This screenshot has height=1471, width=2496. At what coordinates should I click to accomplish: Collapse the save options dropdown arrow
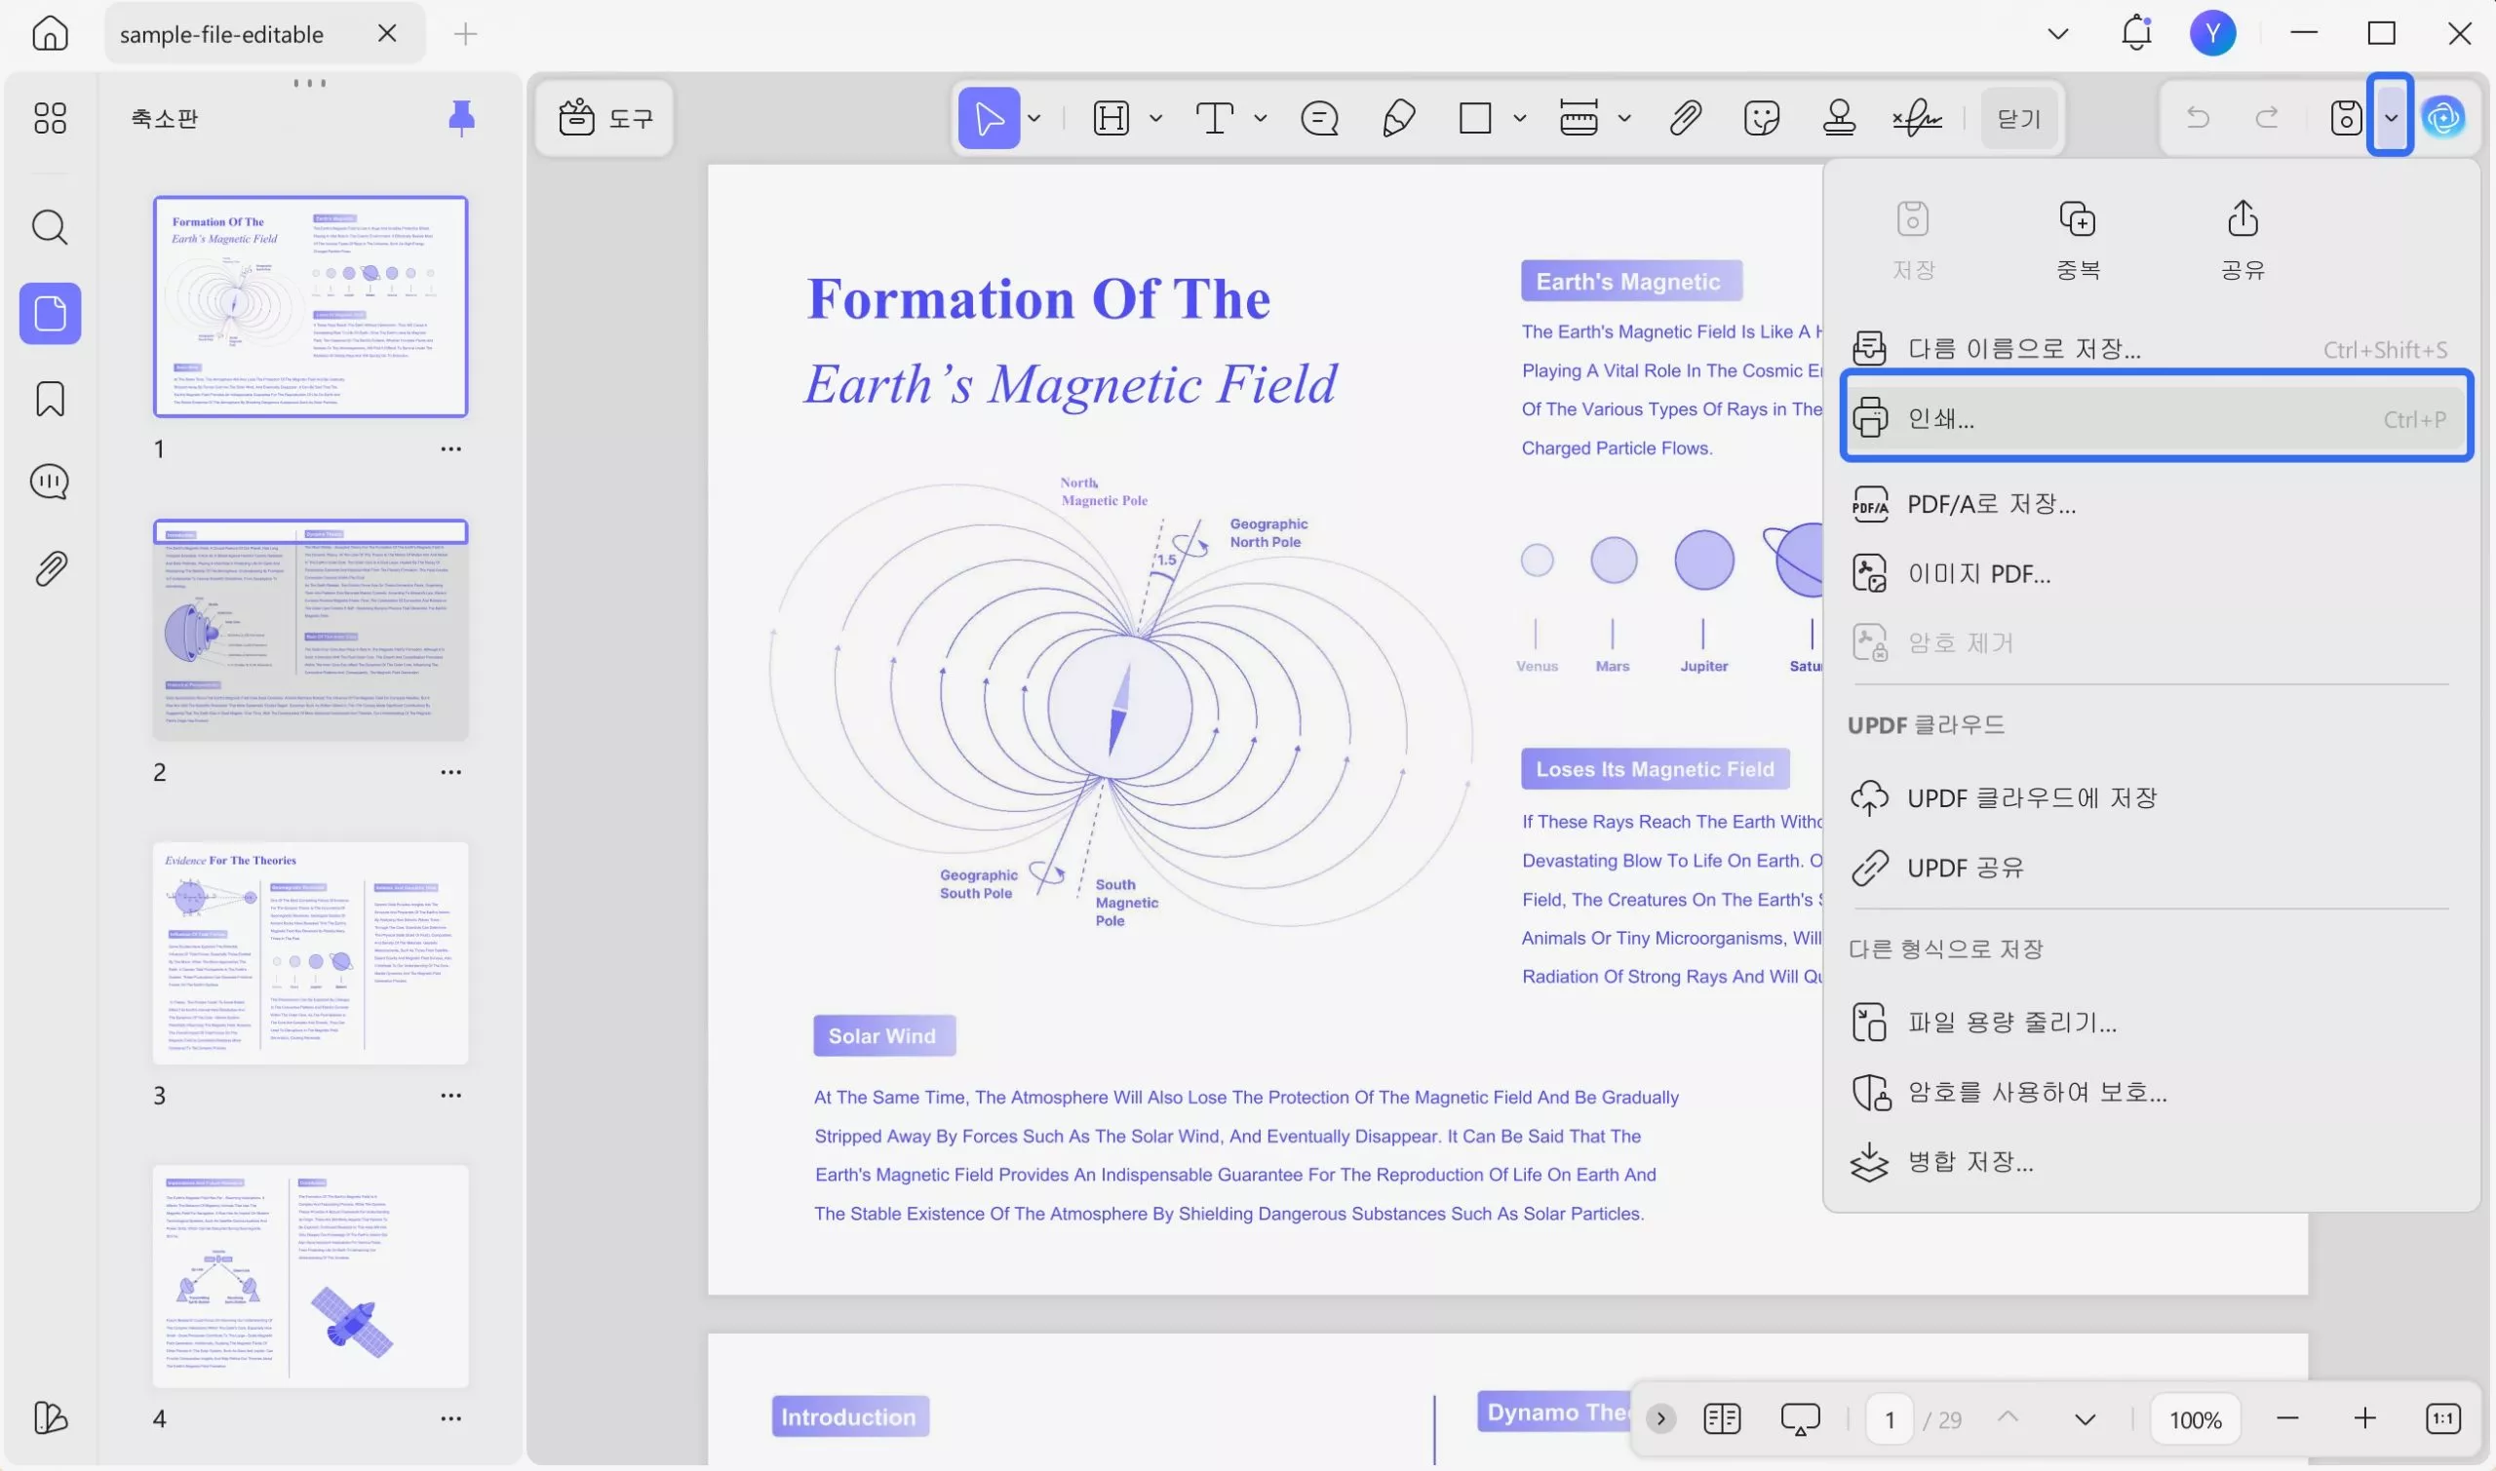2391,118
